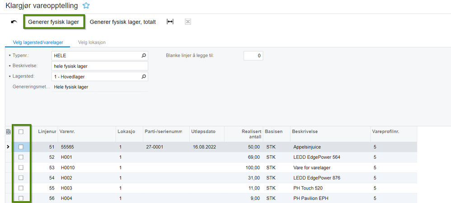
Task: Open lookup magnifier in Lagersted field
Action: tap(144, 77)
